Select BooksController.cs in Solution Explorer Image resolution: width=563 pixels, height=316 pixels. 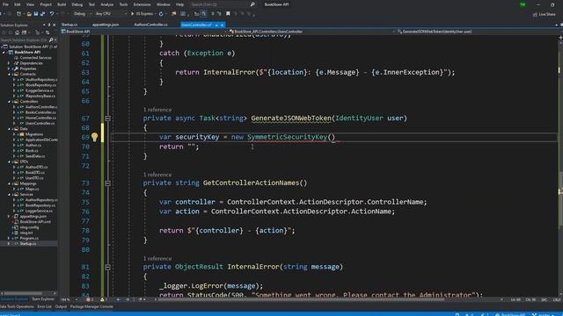coord(40,112)
